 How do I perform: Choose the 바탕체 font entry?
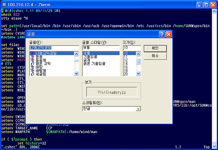[x=41, y=71]
